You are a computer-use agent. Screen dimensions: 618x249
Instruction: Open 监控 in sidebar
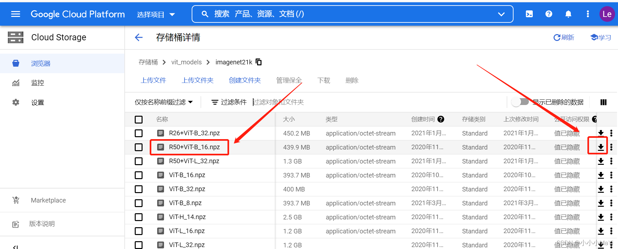coord(62,83)
